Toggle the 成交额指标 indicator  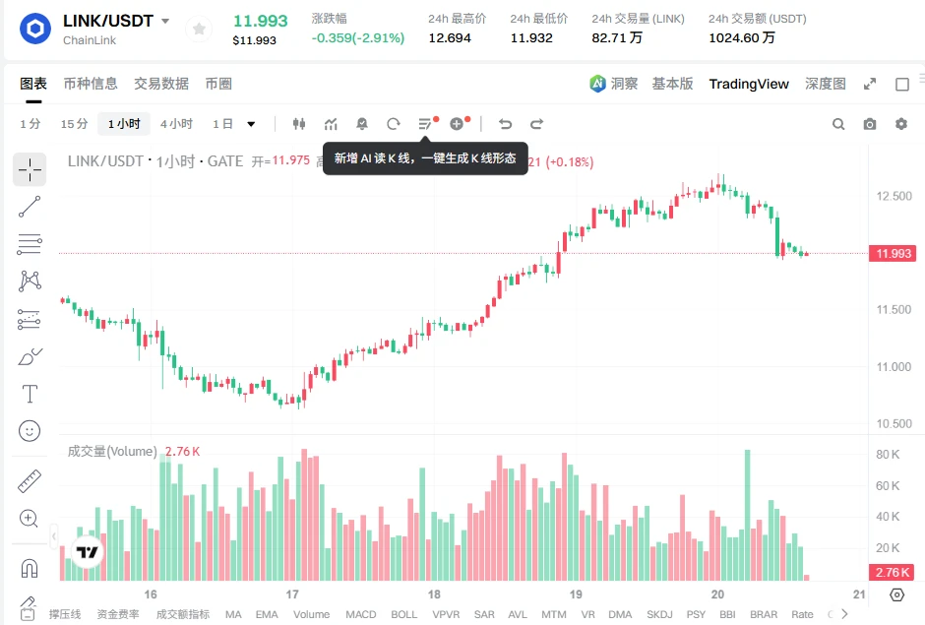[x=183, y=614]
